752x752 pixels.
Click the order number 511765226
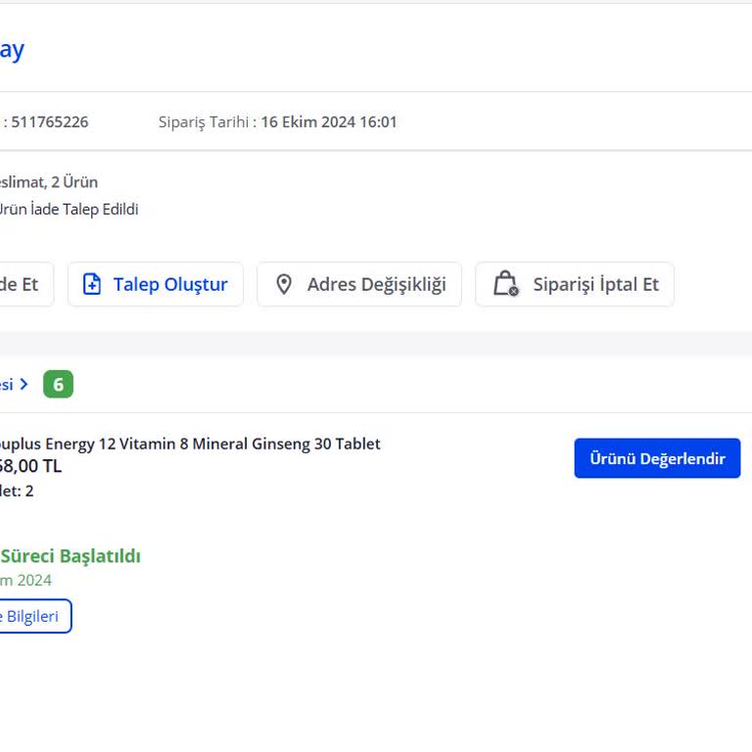click(49, 122)
